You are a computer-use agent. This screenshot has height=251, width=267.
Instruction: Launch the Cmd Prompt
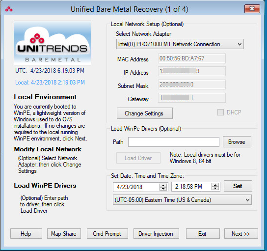[107, 234]
